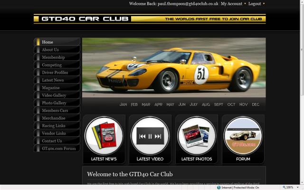This screenshot has width=304, height=190.
Task: Click the zoom magnifier in status bar
Action: 284,188
